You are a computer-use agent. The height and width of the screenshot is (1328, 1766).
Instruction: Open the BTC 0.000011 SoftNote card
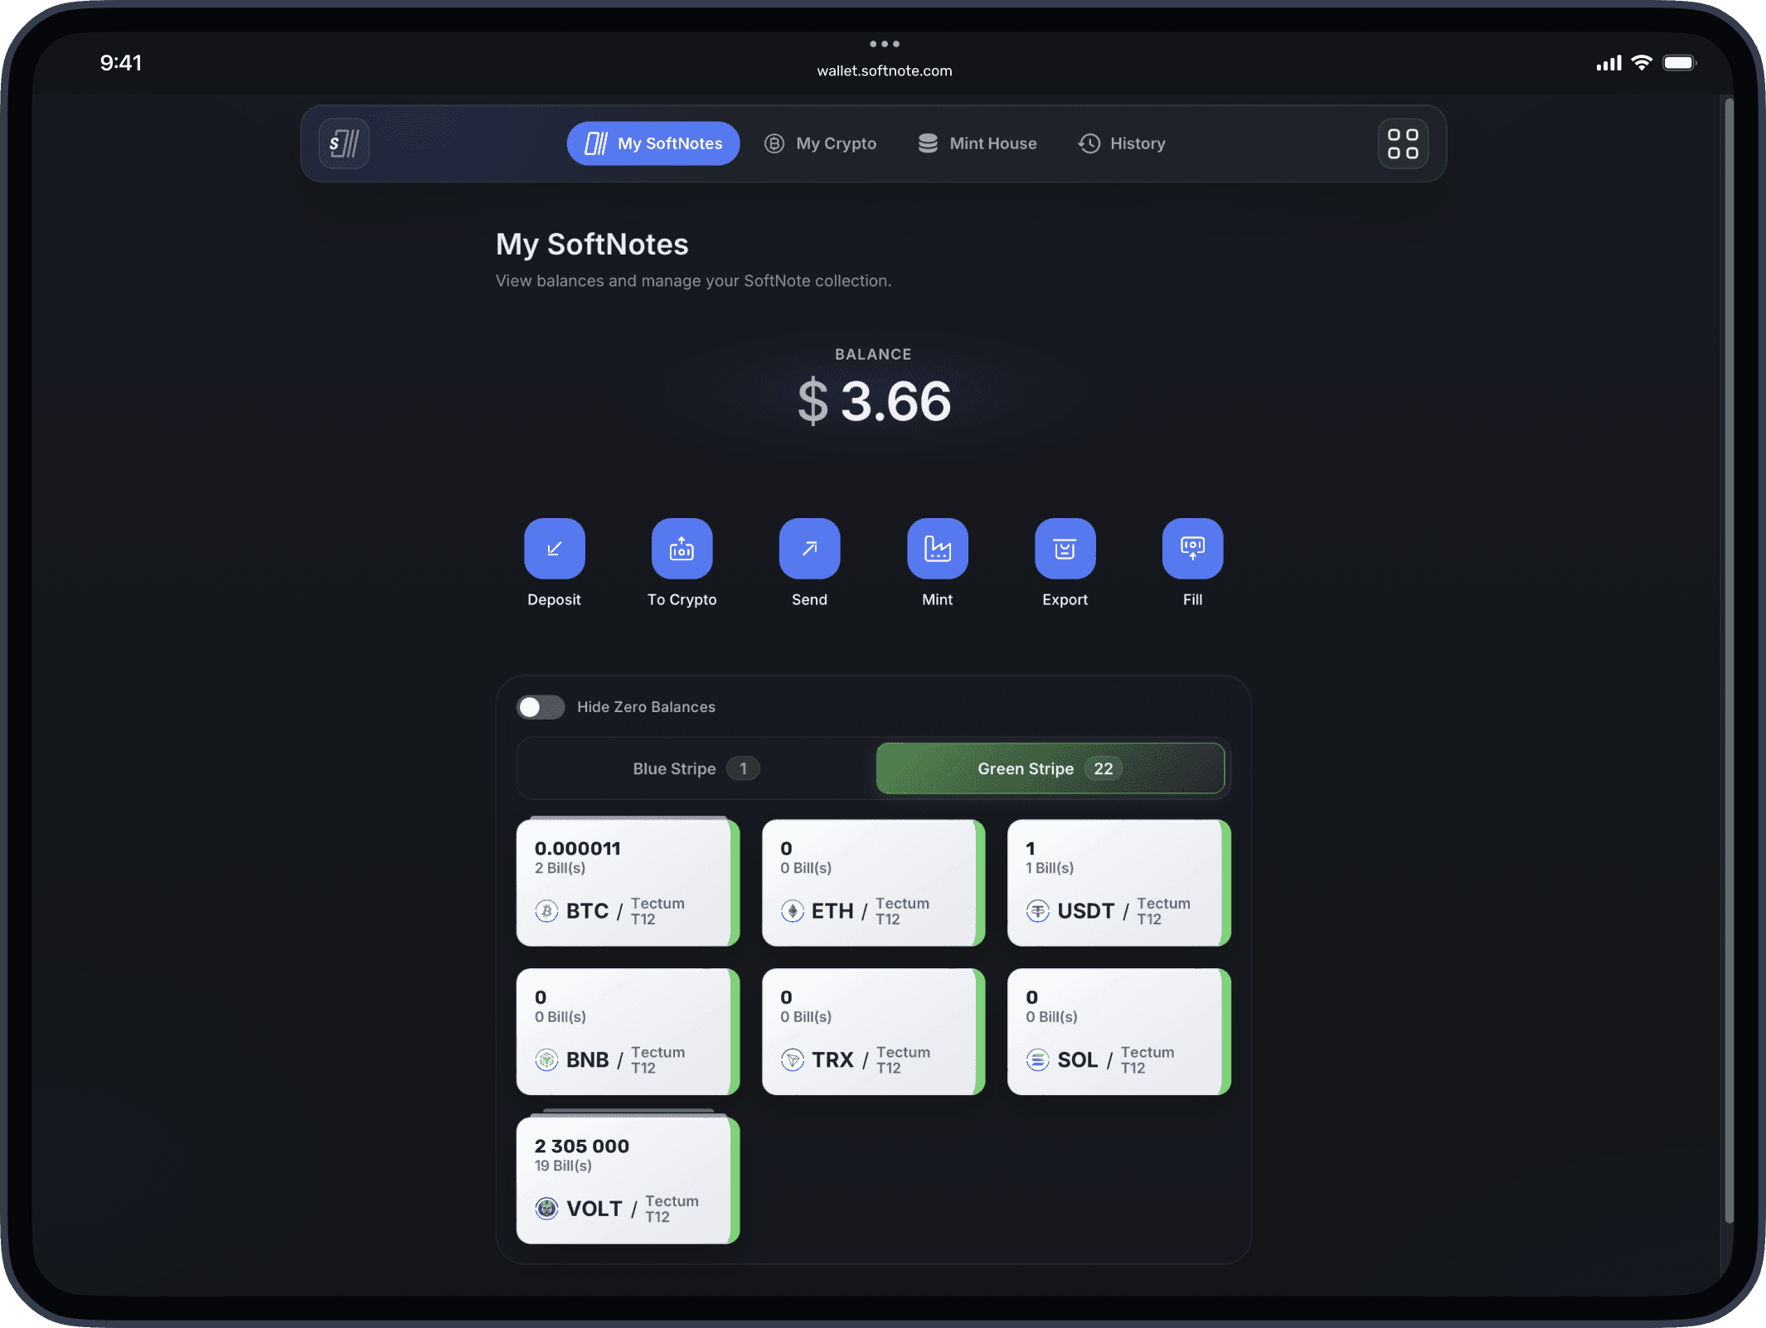click(x=628, y=883)
